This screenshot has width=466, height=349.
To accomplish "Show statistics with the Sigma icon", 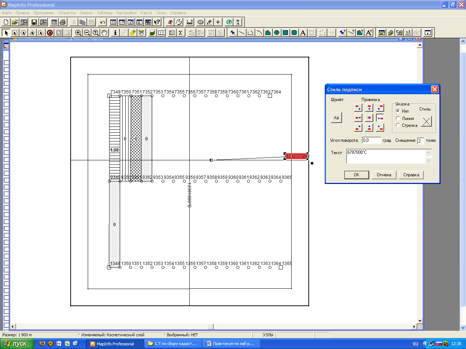I will 181,33.
